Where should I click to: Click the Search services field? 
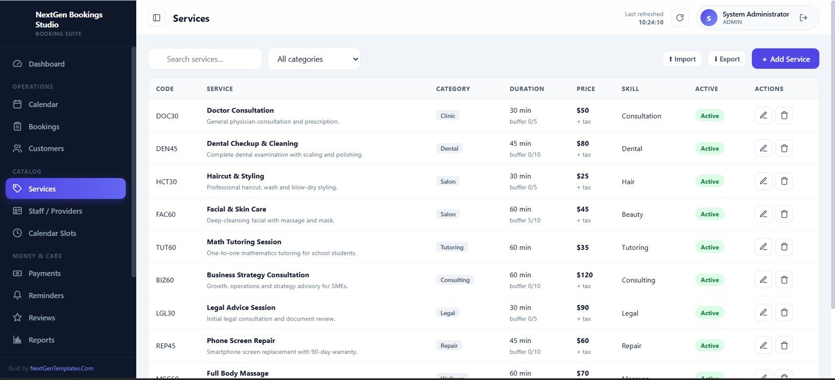[x=205, y=59]
